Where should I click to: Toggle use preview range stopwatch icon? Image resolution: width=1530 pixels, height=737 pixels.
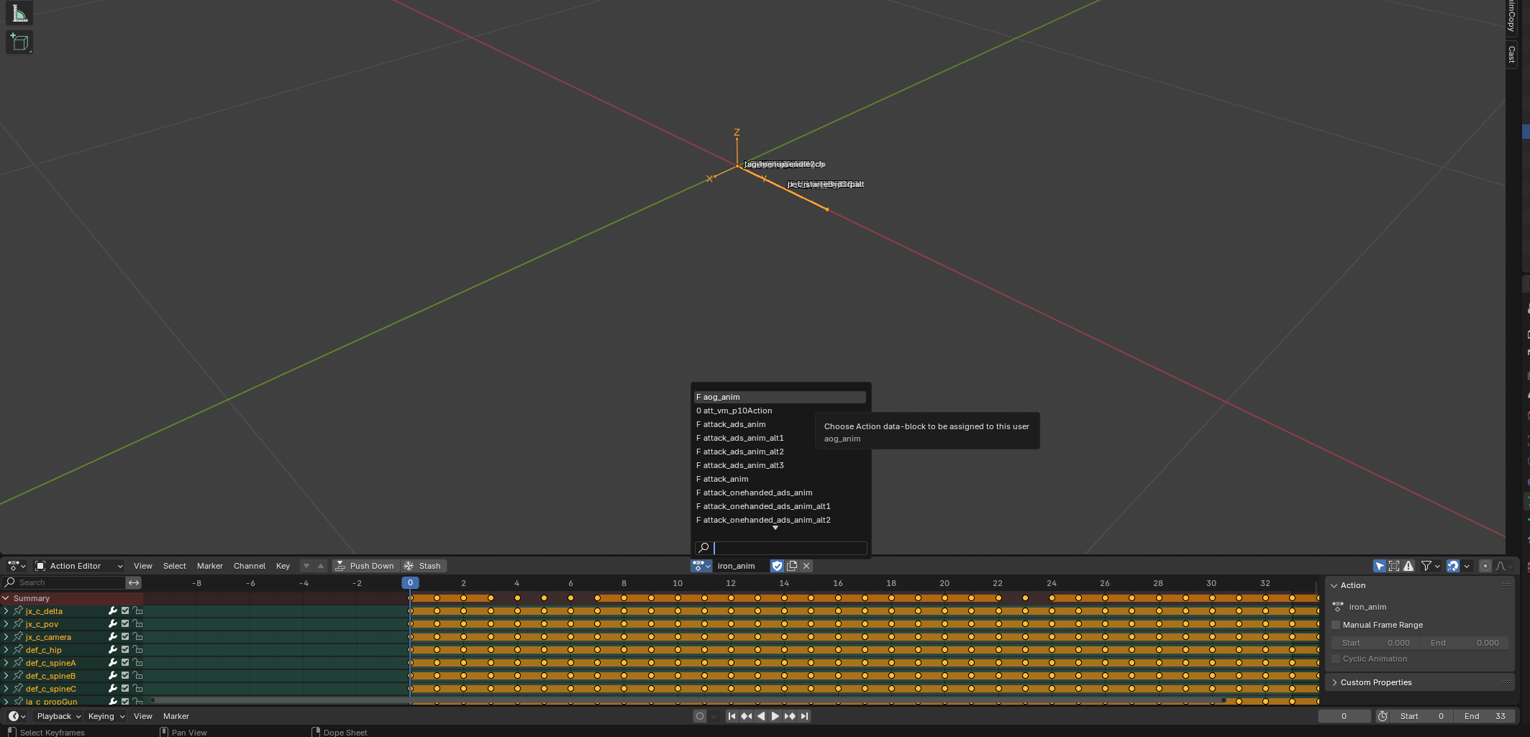[1383, 716]
